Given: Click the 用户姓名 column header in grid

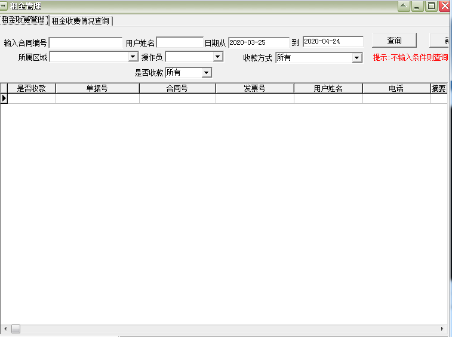Looking at the screenshot, I should 328,88.
